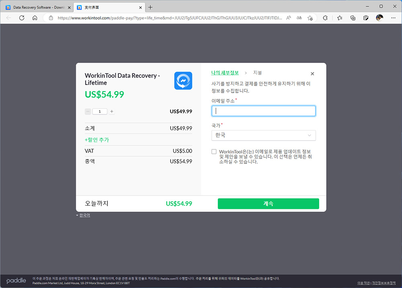
Task: View site info via the lock icon
Action: pyautogui.click(x=51, y=18)
